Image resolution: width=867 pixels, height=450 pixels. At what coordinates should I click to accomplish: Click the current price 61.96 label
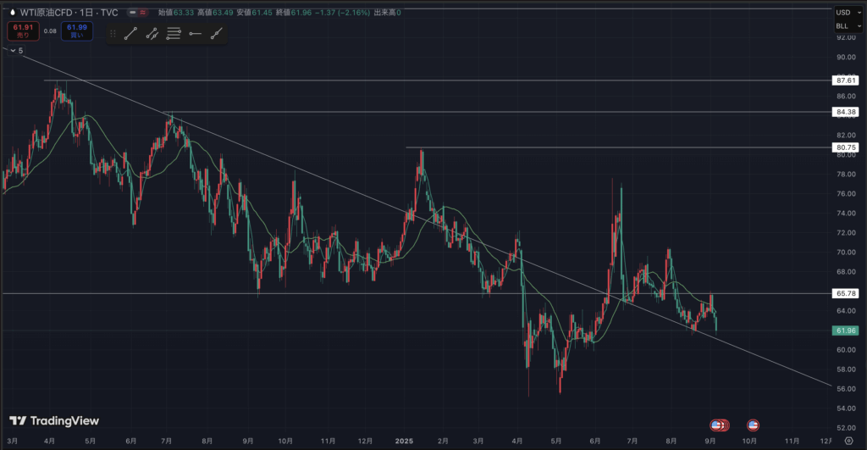pyautogui.click(x=846, y=331)
